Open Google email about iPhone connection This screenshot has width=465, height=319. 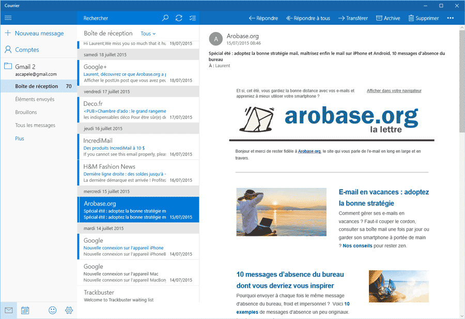click(138, 247)
